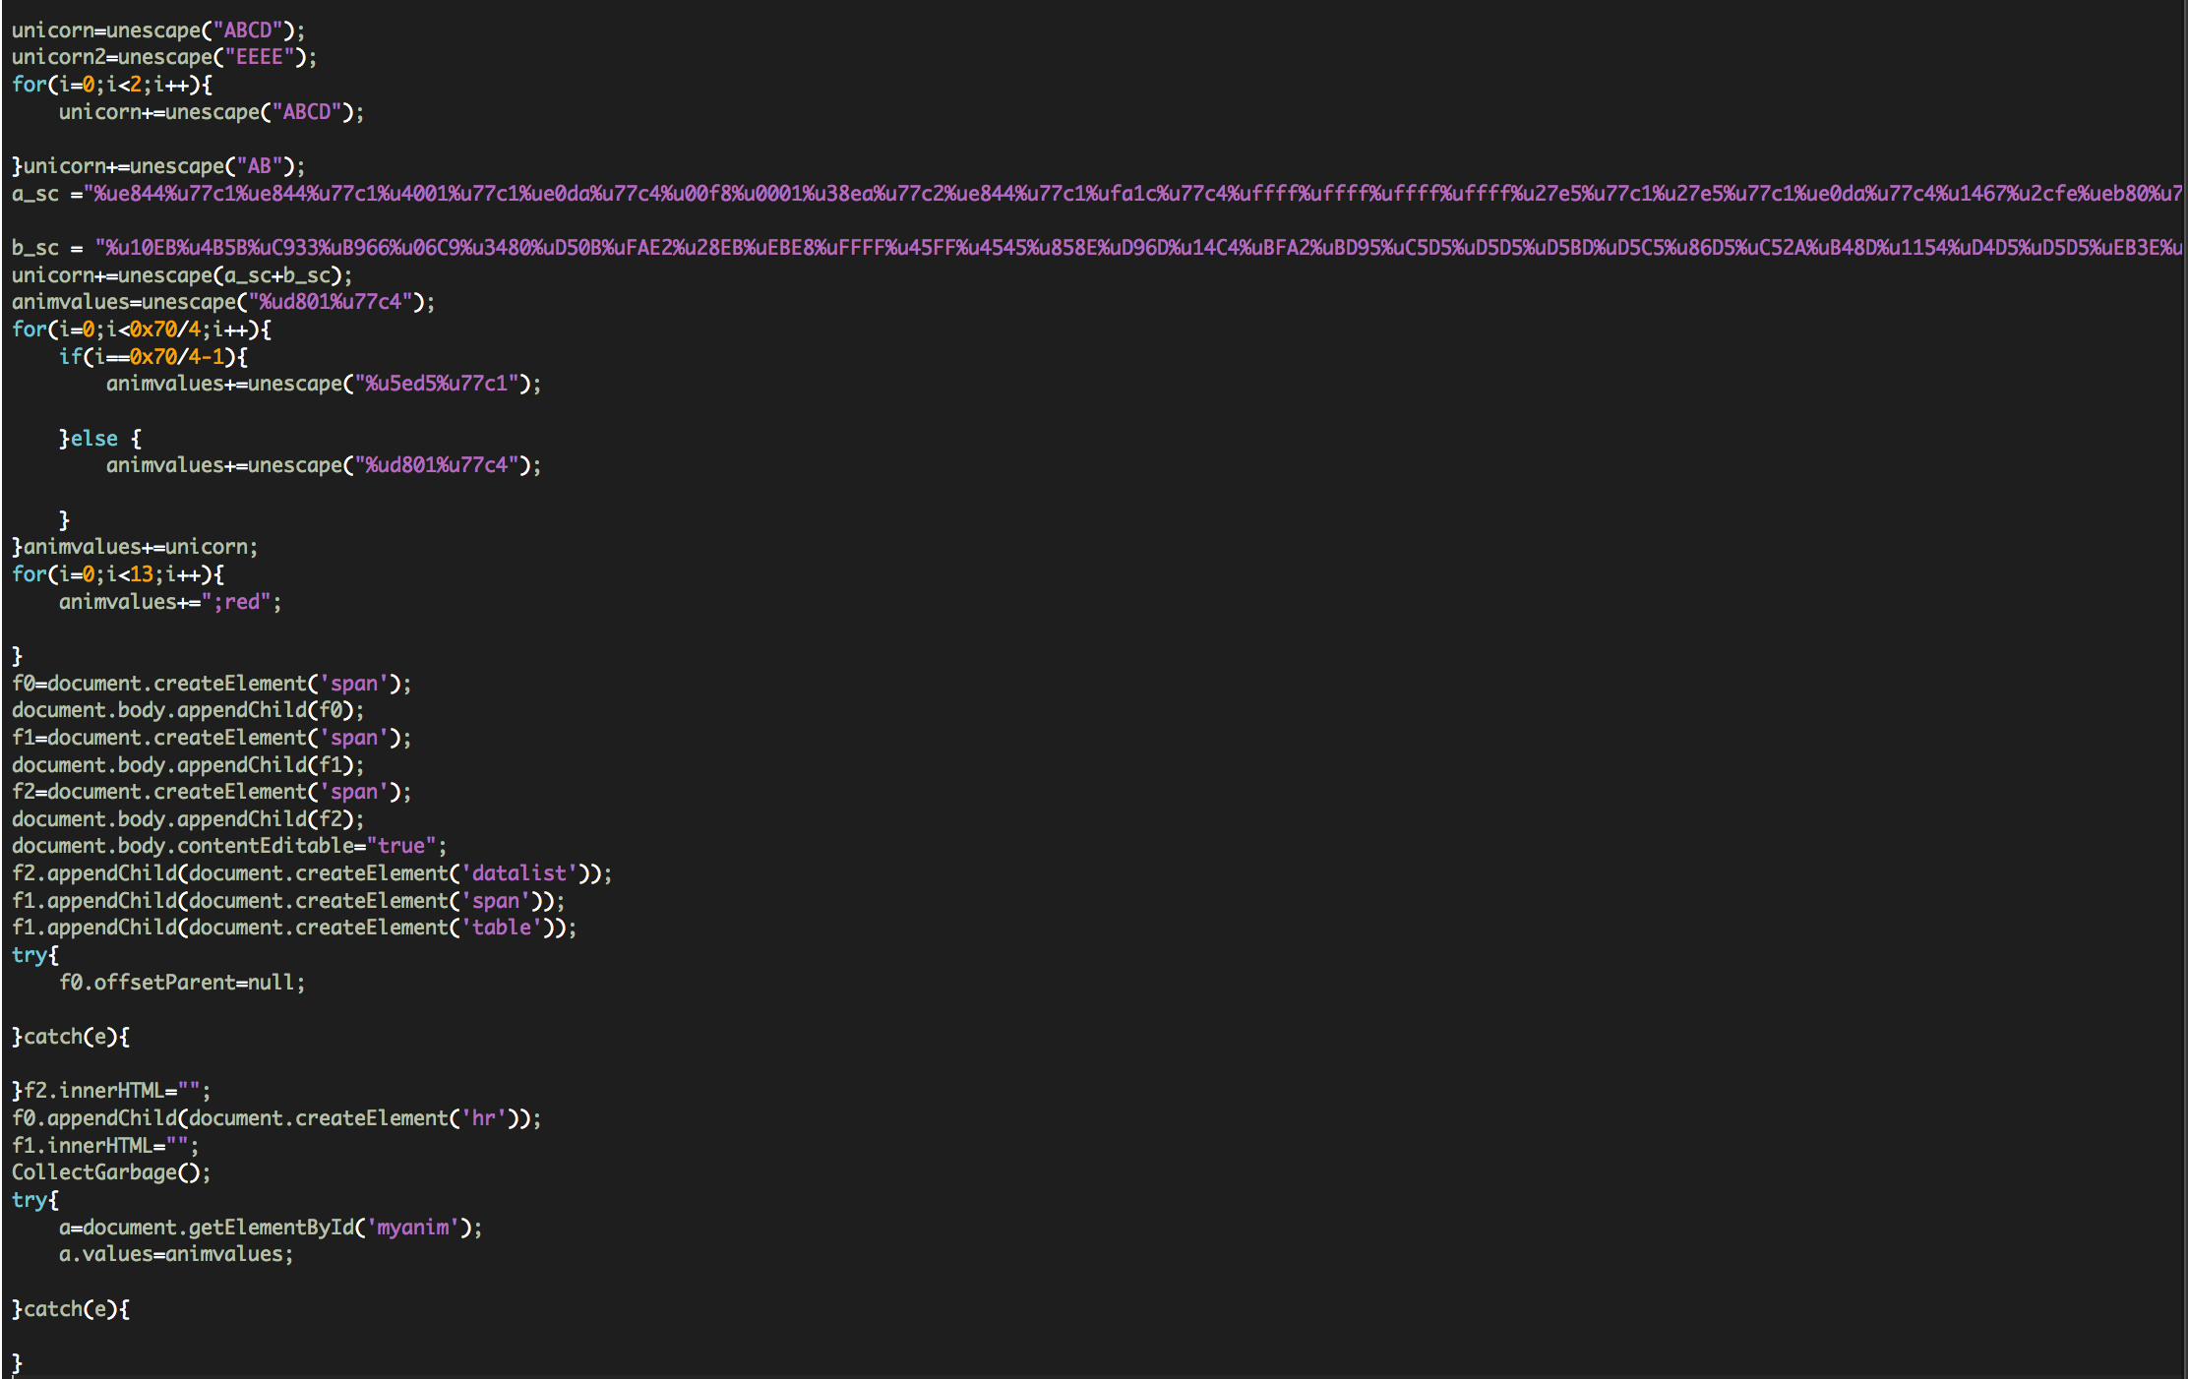This screenshot has height=1379, width=2188.
Task: Click f1.appendChild line creating 'span'
Action: pyautogui.click(x=288, y=901)
